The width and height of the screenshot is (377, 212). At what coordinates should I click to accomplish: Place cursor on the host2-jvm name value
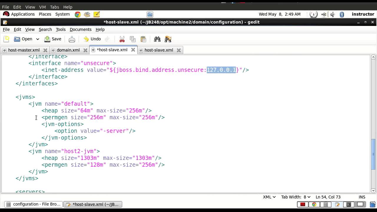(80, 151)
